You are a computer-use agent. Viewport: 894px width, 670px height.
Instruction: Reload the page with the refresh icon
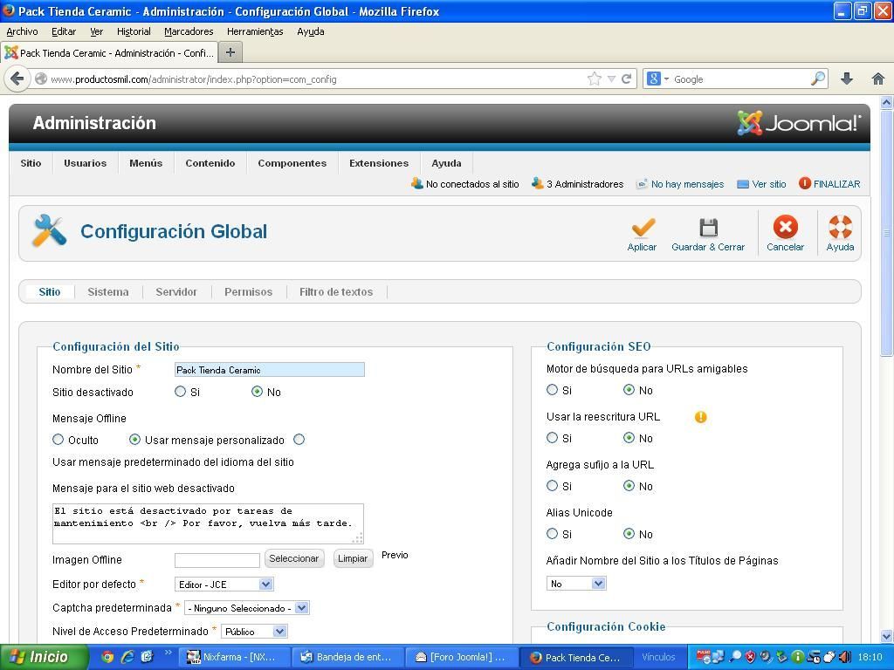point(627,79)
